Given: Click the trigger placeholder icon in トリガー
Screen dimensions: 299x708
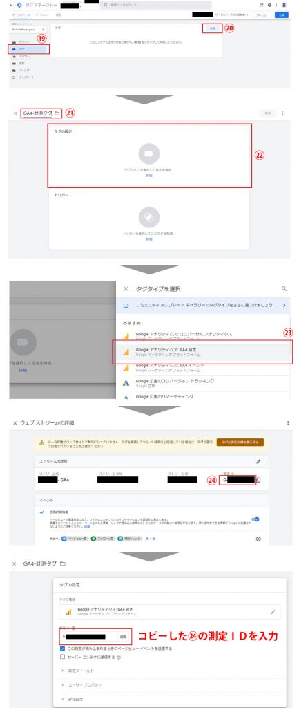Looking at the screenshot, I should click(149, 218).
